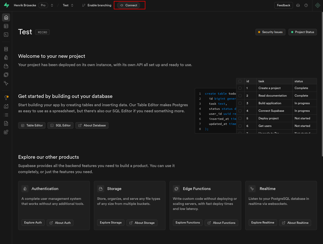
Task: Expand the Henrik Brüsecke organization switcher
Action: coord(52,5)
